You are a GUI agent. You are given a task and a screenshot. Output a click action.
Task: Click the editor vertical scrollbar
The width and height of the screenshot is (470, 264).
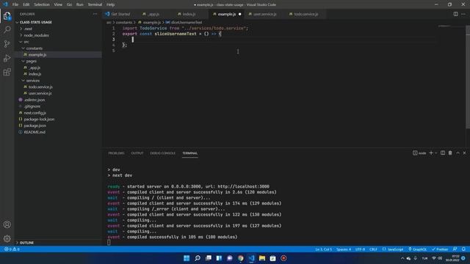[x=468, y=77]
